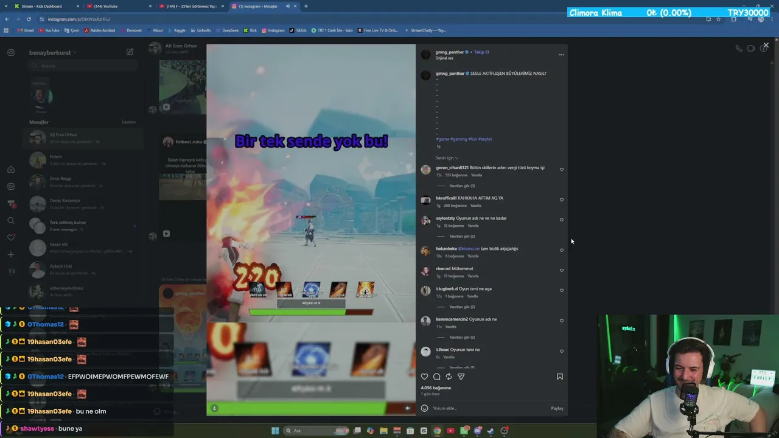Open Discord from the taskbar
The width and height of the screenshot is (779, 438).
477,431
